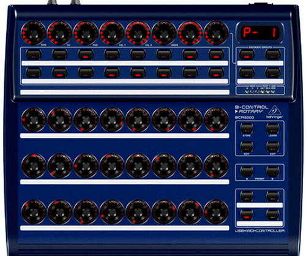The height and width of the screenshot is (256, 306).
Task: Toggle seventh button in upper button row
Action: click(x=190, y=55)
